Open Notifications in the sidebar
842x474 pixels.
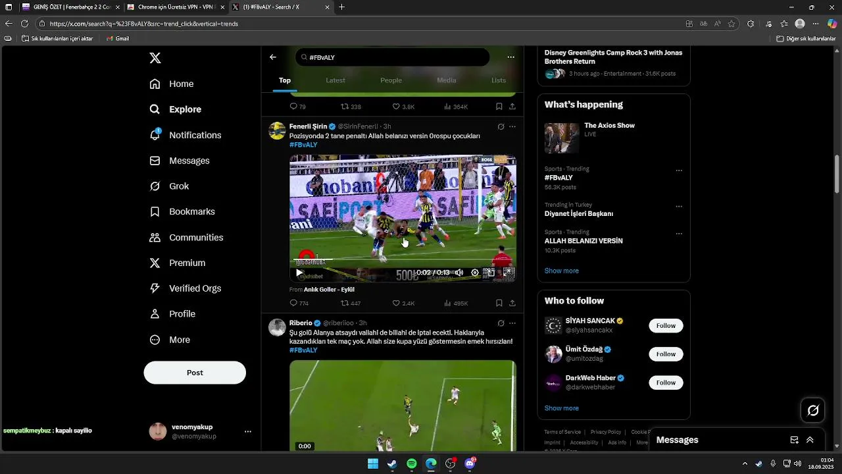(x=186, y=135)
